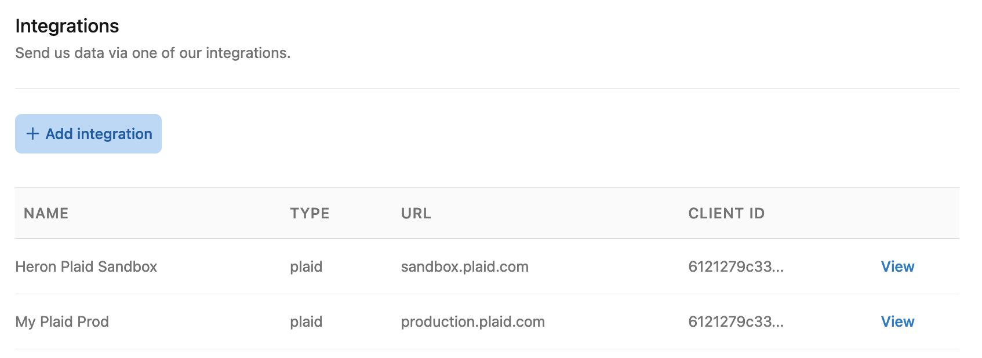Click the production.plaid.com URL cell
Screen dimensions: 982x358
pos(473,322)
